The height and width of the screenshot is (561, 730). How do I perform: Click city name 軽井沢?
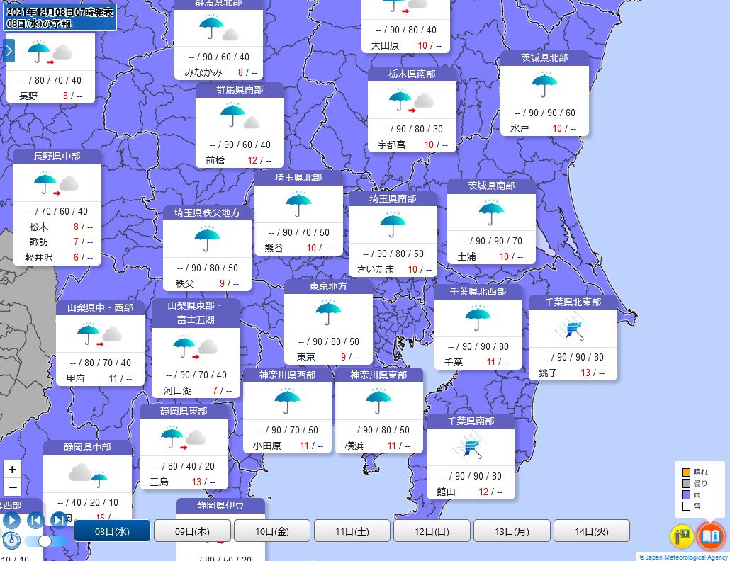[39, 257]
